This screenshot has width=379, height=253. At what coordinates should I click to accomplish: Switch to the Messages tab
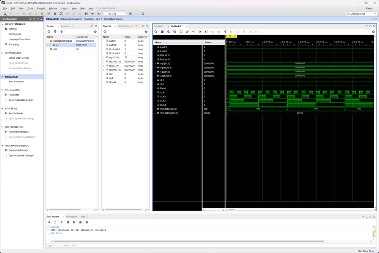click(x=71, y=217)
